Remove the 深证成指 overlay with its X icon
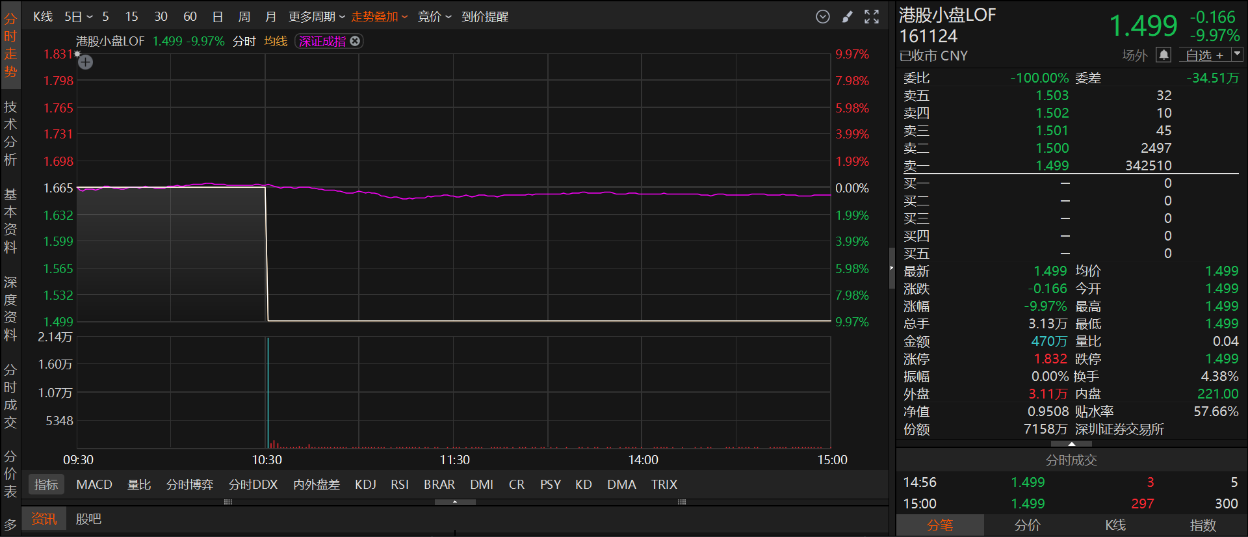Viewport: 1248px width, 537px height. coord(355,41)
